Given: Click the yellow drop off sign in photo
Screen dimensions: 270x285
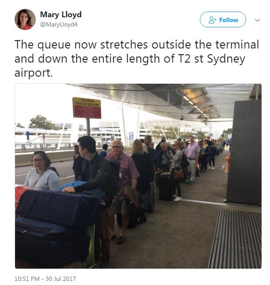Looking at the screenshot, I should point(87,108).
